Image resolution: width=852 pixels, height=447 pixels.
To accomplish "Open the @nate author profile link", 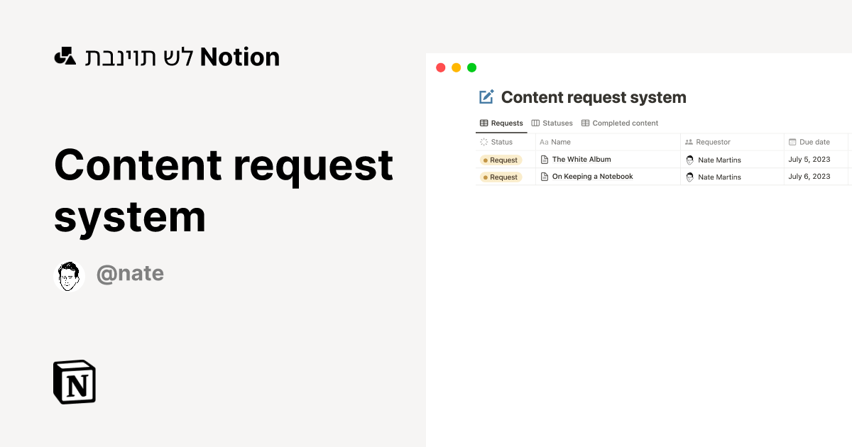I will coord(131,273).
